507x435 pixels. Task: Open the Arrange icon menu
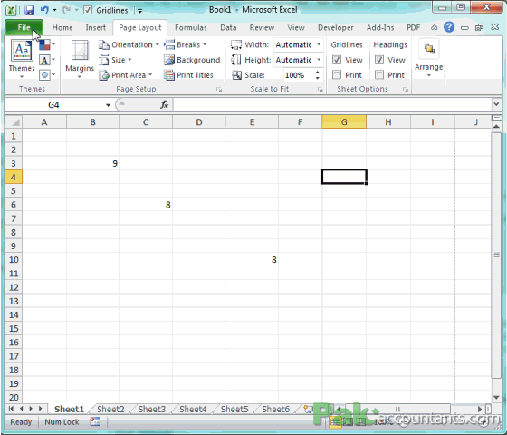429,49
